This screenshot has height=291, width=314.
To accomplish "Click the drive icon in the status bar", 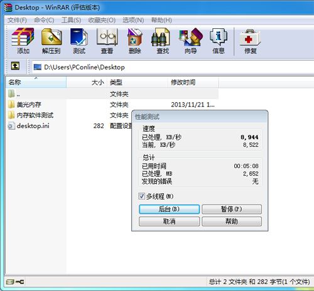I will [x=10, y=282].
